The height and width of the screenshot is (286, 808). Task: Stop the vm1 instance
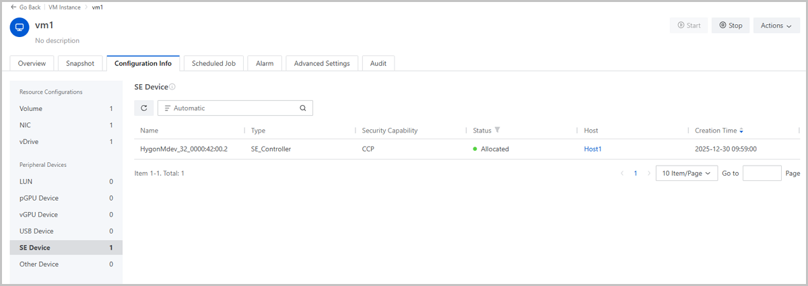pos(731,26)
